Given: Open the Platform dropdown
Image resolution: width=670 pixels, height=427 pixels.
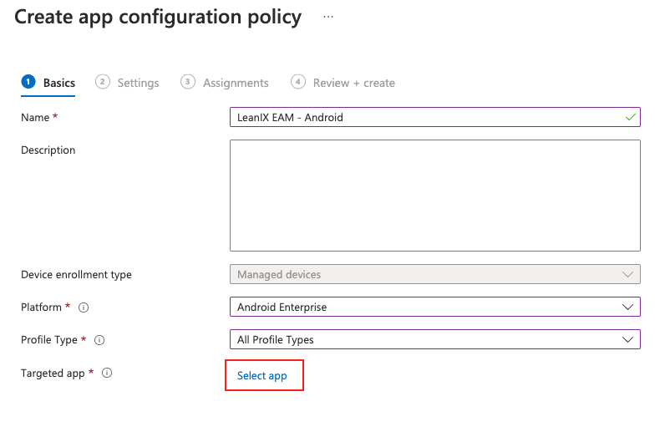Looking at the screenshot, I should point(434,308).
